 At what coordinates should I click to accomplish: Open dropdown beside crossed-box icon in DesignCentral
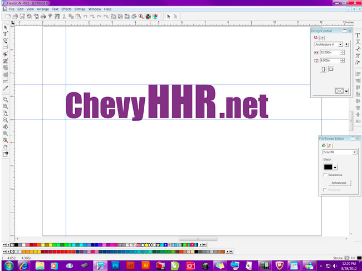(346, 91)
